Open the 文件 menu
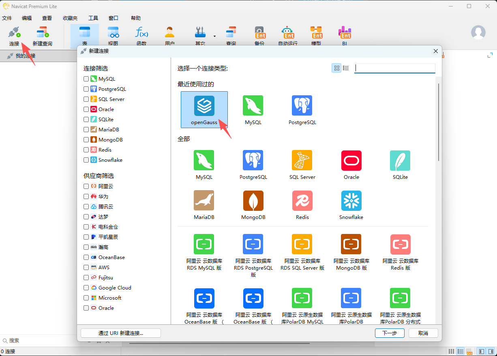Image resolution: width=497 pixels, height=356 pixels. point(7,18)
